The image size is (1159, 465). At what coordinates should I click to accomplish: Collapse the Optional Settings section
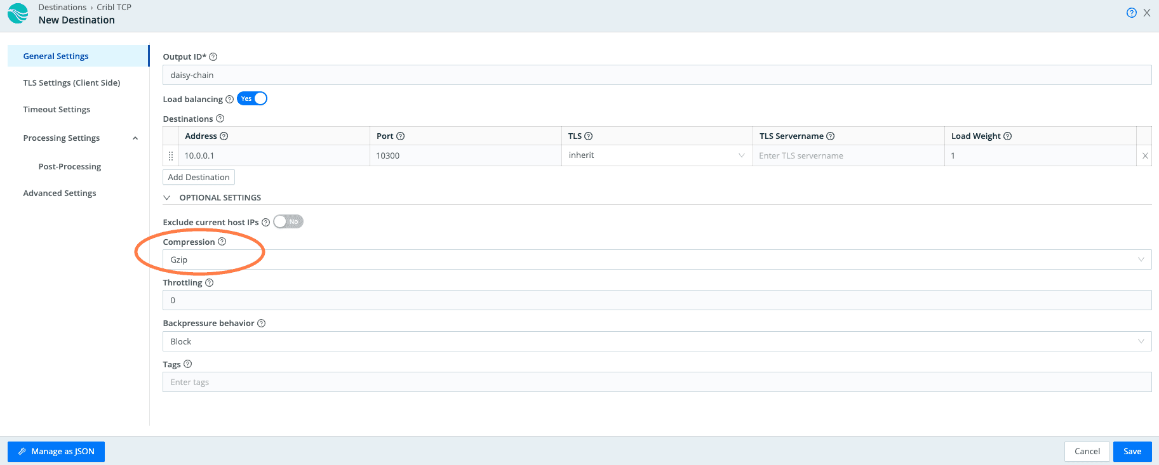click(167, 197)
